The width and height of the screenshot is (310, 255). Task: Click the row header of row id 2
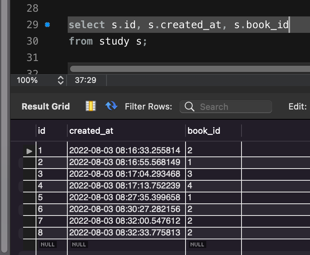(29, 162)
